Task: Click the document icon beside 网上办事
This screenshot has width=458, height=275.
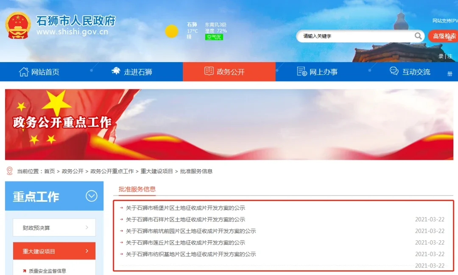Action: coord(302,71)
